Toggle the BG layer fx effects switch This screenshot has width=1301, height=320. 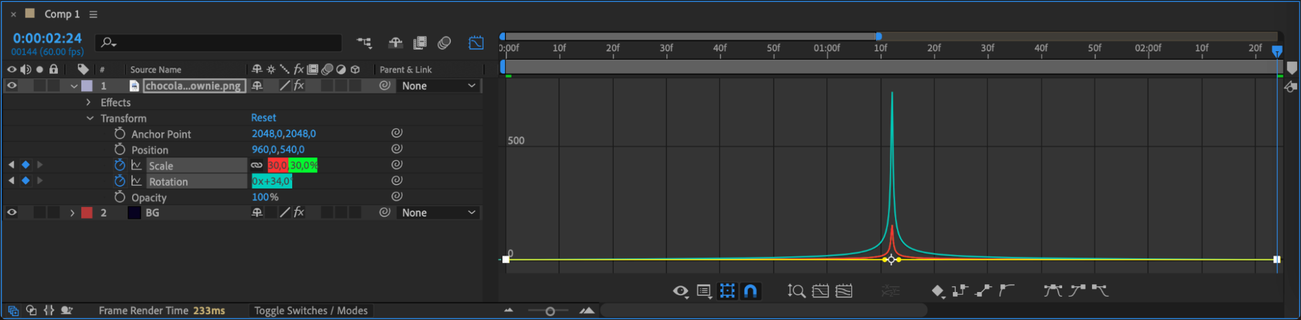[299, 212]
